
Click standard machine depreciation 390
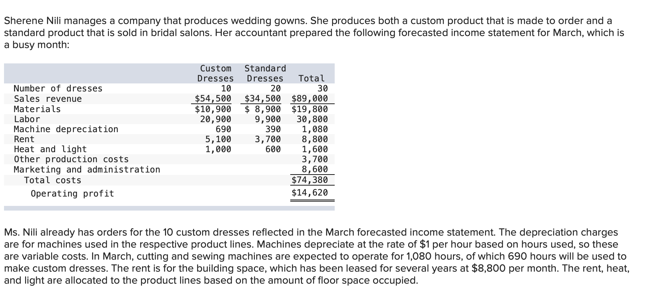coord(273,129)
